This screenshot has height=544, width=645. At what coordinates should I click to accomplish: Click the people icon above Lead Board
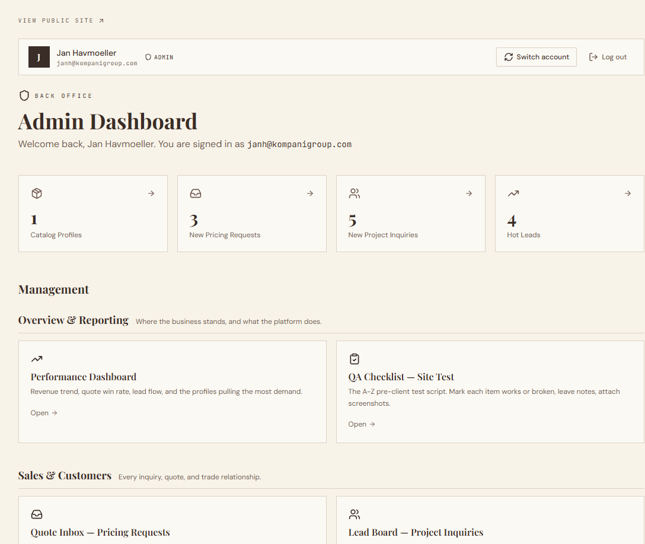(x=354, y=514)
